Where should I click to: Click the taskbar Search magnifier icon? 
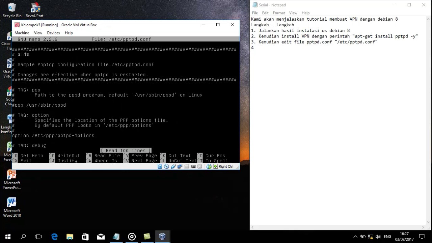23,237
